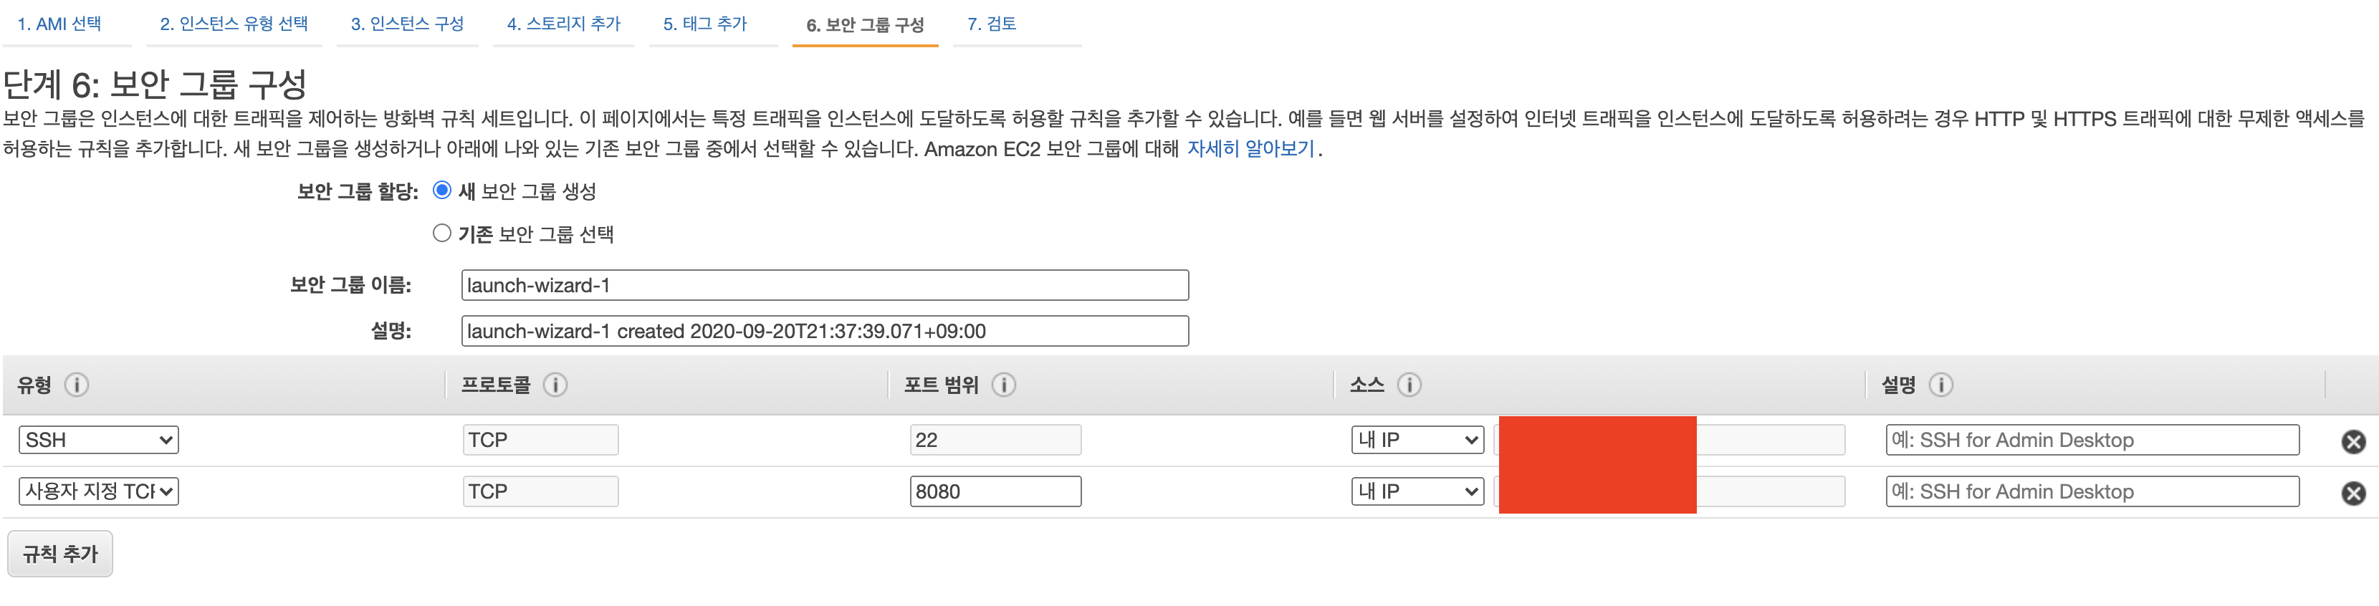Click the port range field showing 8080

pyautogui.click(x=994, y=491)
